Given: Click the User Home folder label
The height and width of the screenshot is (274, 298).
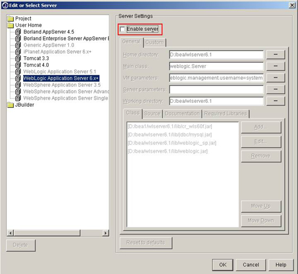Looking at the screenshot, I should 29,25.
